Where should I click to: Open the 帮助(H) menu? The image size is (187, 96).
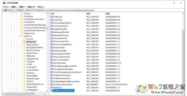(41, 7)
